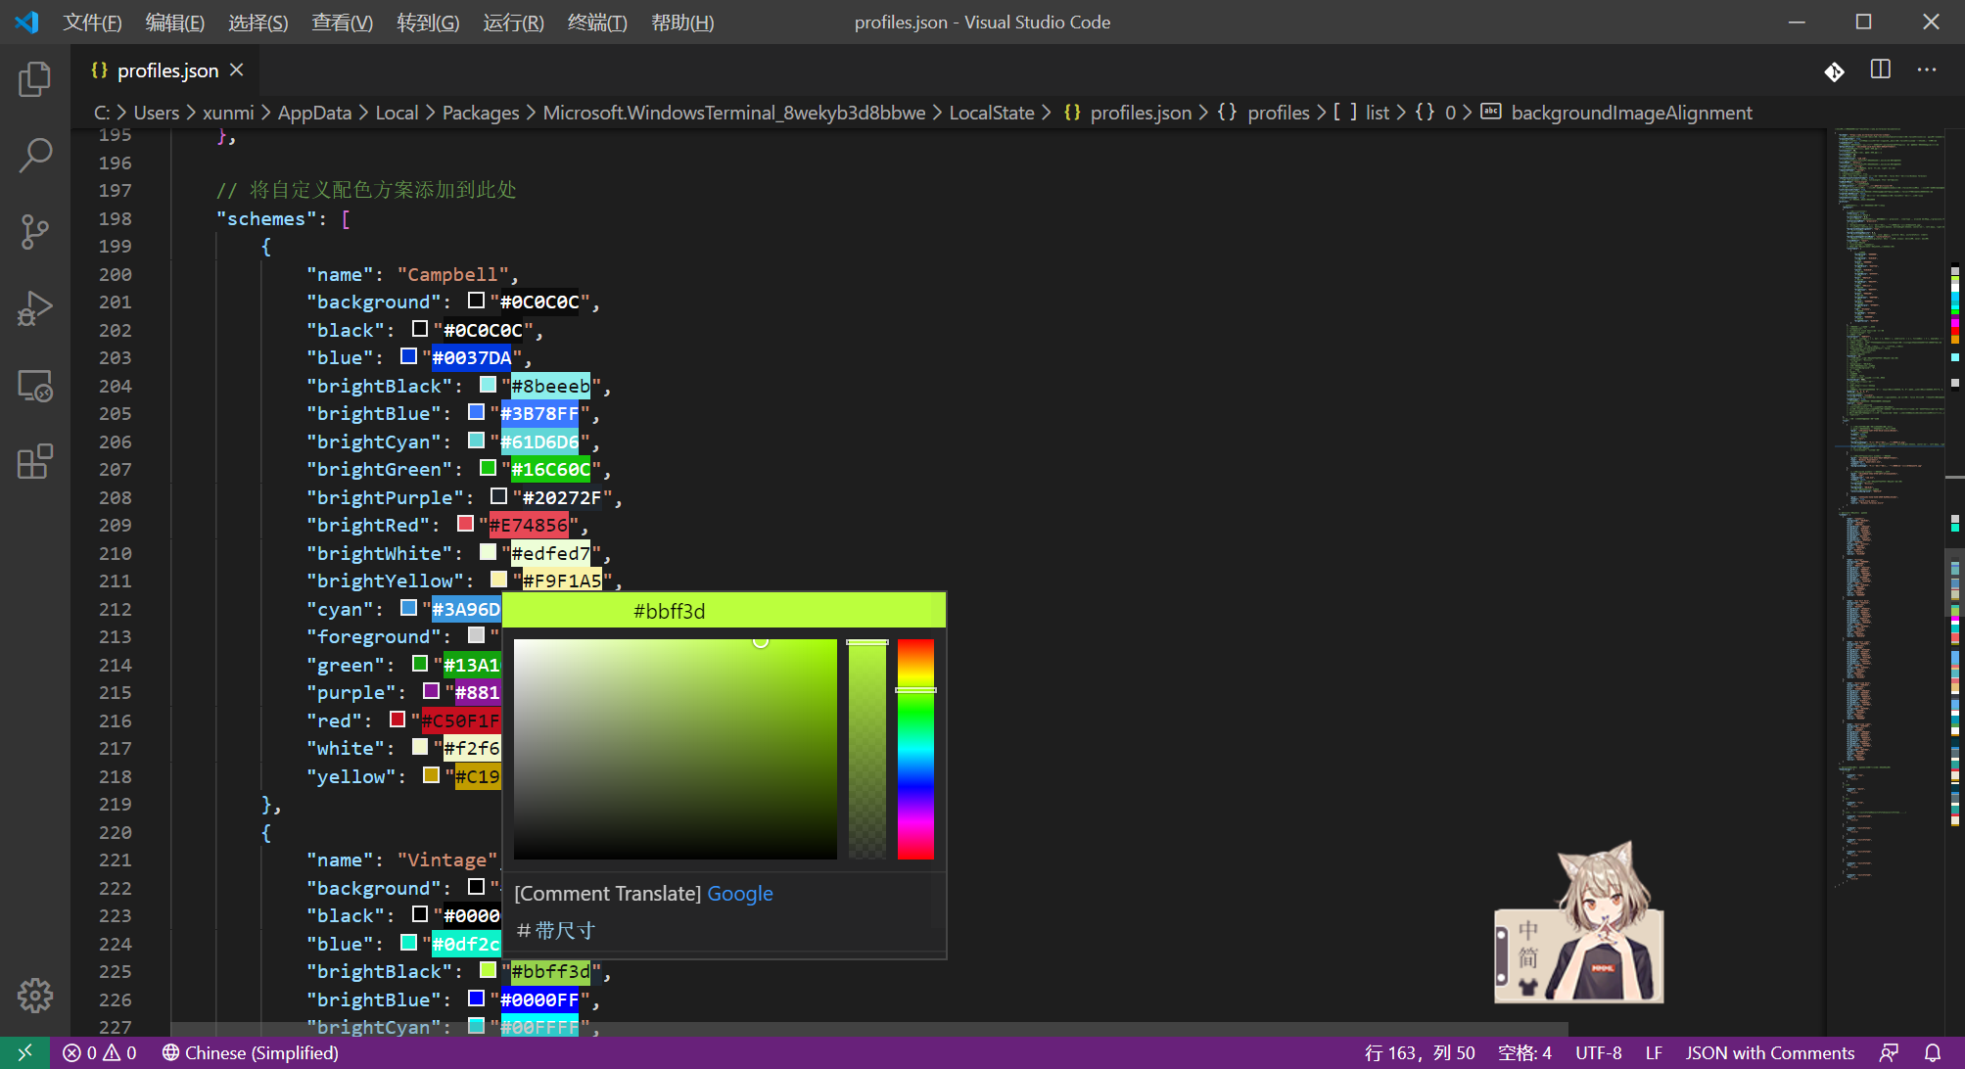Open the editor More Actions ellipsis

point(1927,70)
